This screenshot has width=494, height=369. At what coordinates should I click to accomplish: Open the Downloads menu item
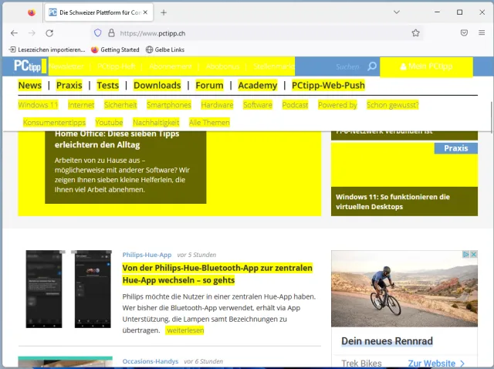[x=157, y=86]
